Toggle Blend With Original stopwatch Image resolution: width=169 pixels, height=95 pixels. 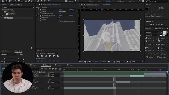point(40,13)
